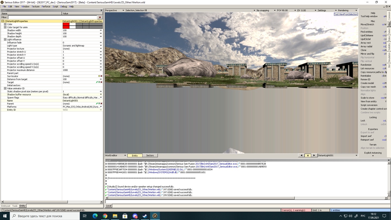Close the Entity properties panel
Image resolution: width=391 pixels, height=220 pixels.
click(x=102, y=10)
